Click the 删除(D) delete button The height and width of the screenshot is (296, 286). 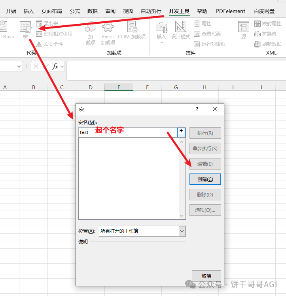point(205,194)
